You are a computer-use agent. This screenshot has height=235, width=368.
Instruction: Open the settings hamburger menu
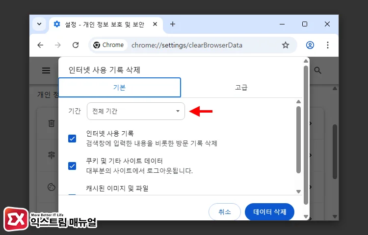(46, 70)
